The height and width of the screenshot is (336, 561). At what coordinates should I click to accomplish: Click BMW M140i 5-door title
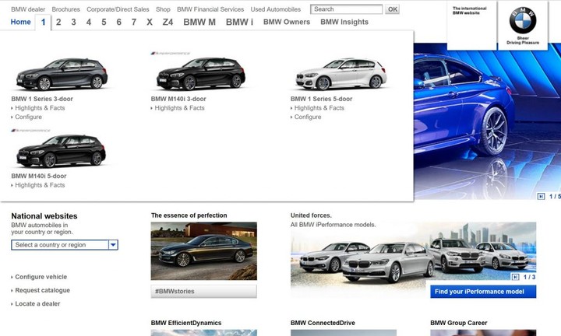39,176
